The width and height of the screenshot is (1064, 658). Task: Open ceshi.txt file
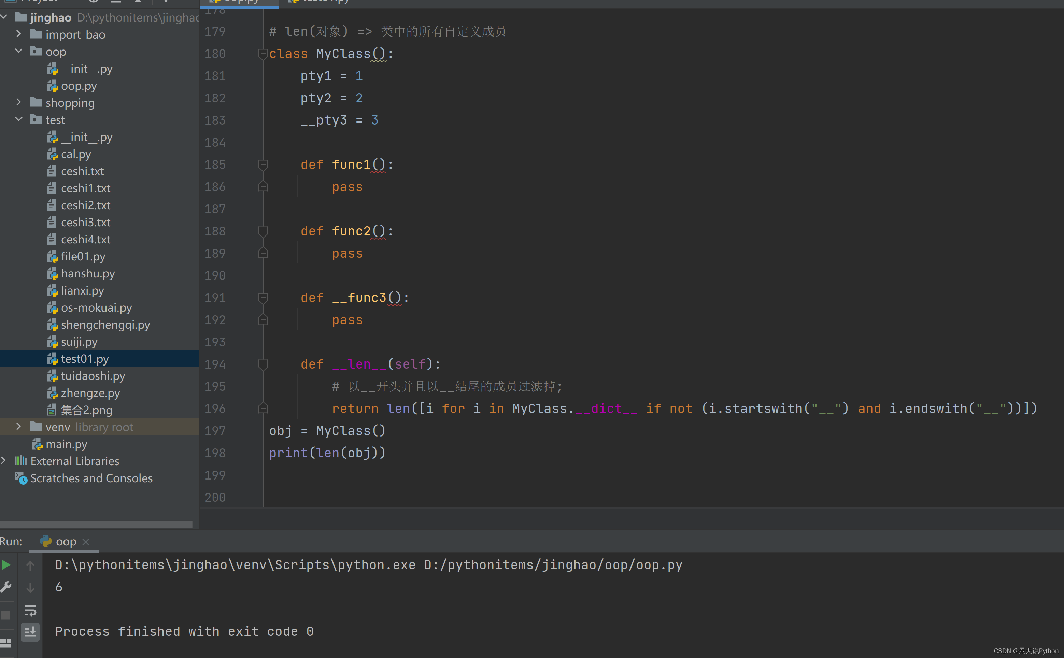tap(82, 171)
